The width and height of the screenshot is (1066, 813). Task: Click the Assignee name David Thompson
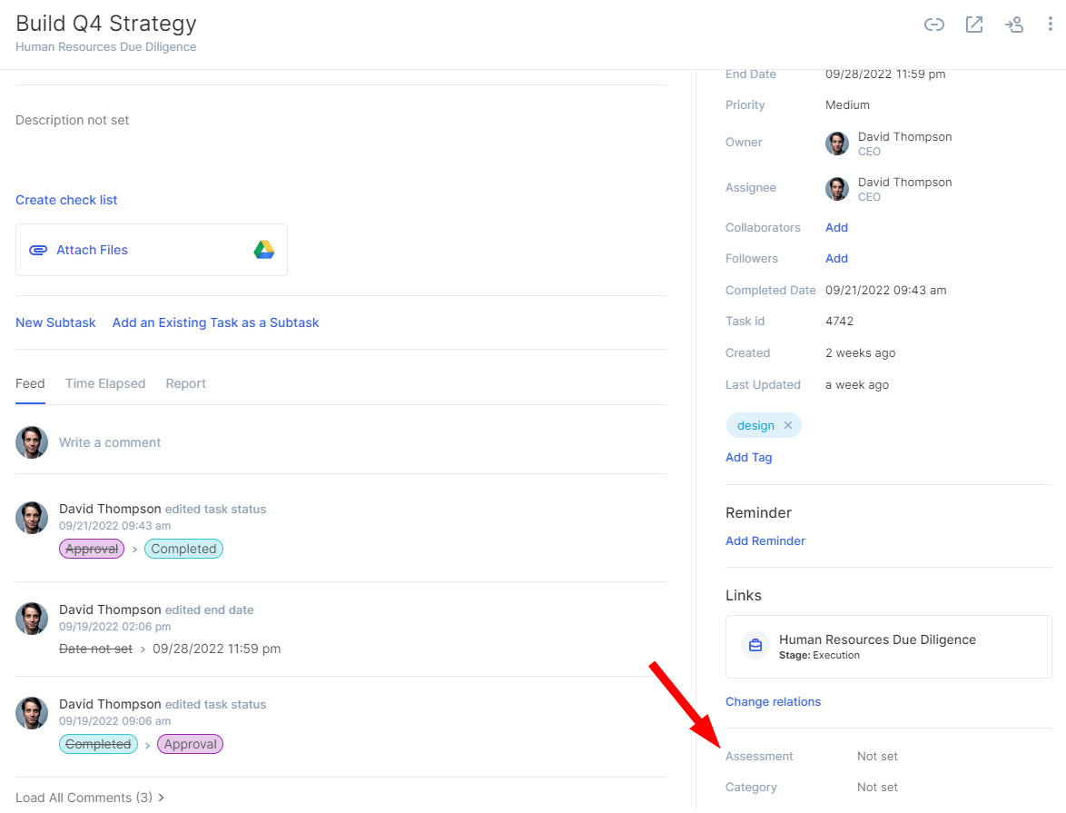[x=905, y=183]
